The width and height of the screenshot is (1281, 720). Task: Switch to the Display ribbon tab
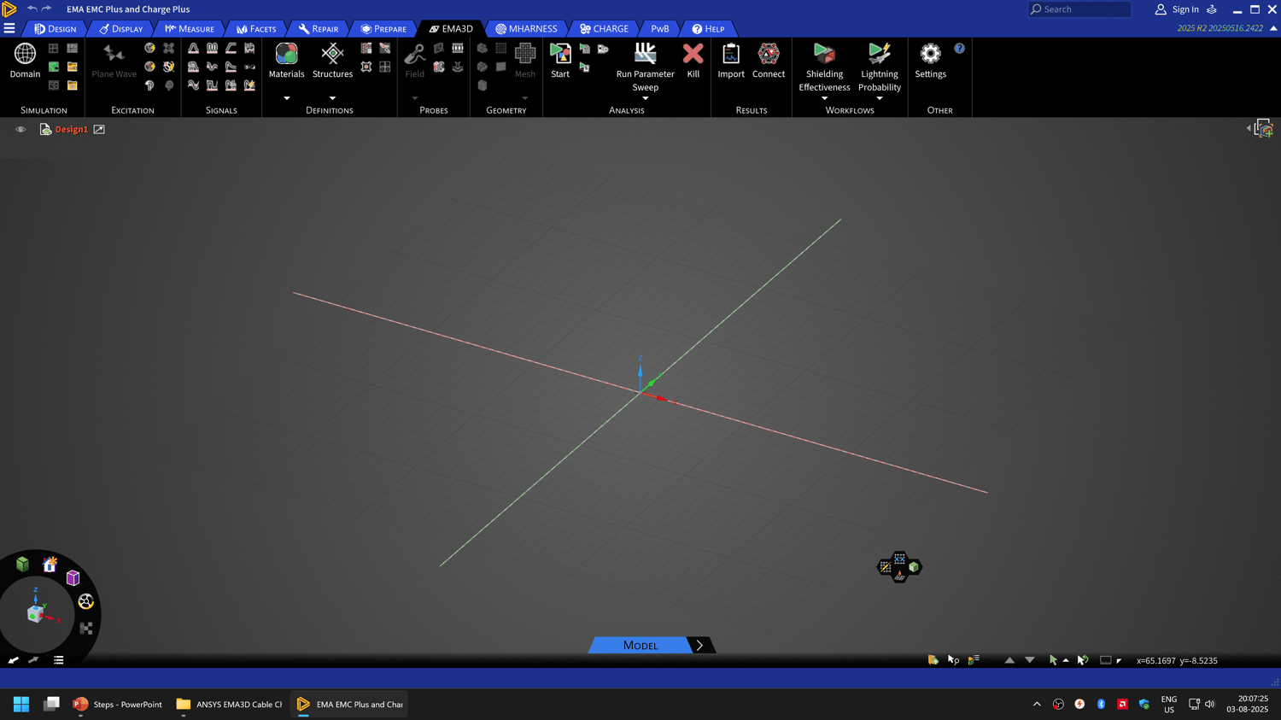click(x=121, y=29)
